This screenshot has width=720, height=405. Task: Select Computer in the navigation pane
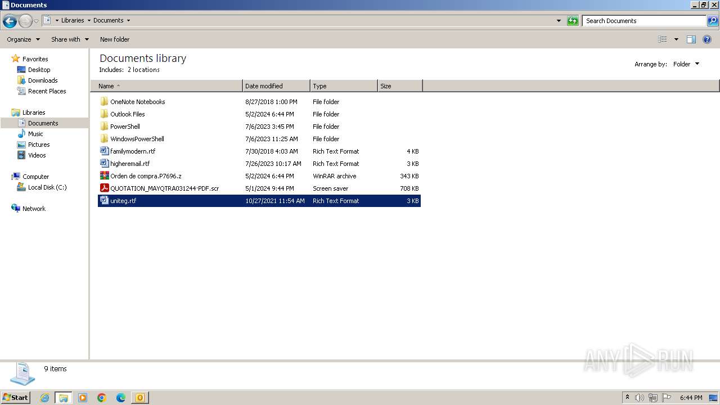coord(35,177)
